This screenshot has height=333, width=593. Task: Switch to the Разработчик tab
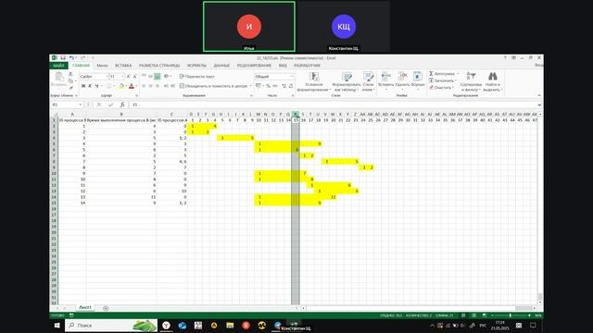tap(307, 66)
